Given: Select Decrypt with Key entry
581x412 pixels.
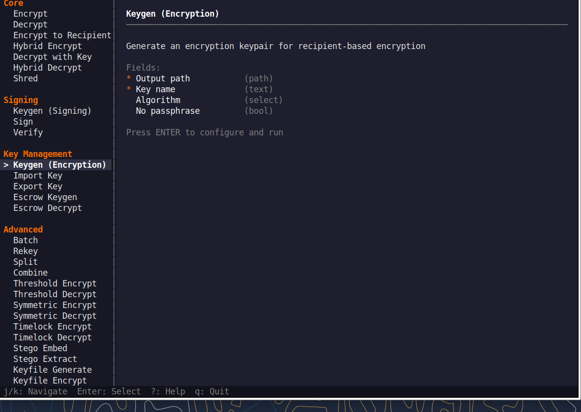Looking at the screenshot, I should 53,57.
